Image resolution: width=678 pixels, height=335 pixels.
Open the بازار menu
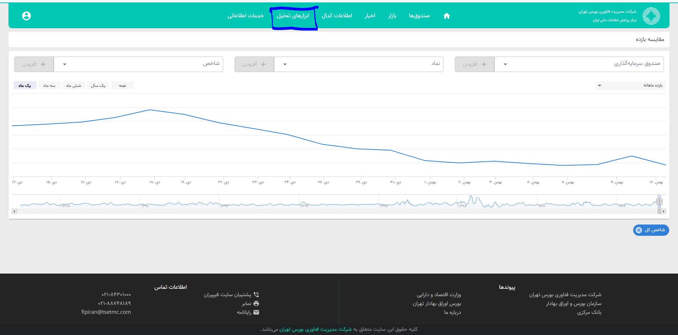point(392,16)
